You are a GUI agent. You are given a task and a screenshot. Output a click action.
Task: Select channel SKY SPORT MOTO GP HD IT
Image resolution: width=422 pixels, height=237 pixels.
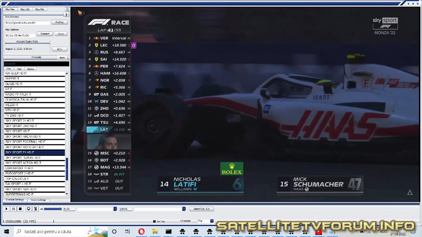pos(35,147)
